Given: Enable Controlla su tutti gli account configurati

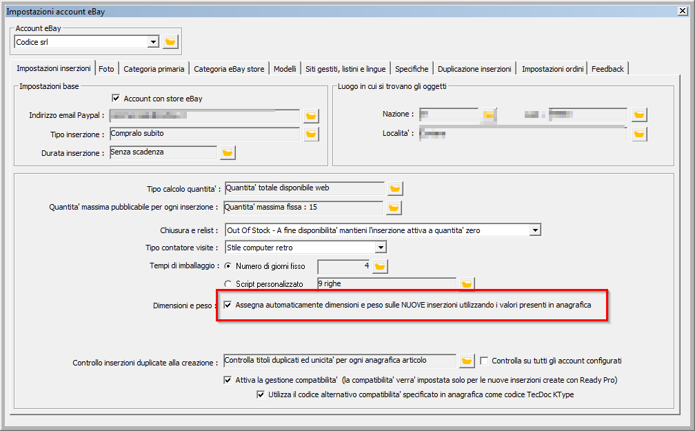Looking at the screenshot, I should [484, 361].
